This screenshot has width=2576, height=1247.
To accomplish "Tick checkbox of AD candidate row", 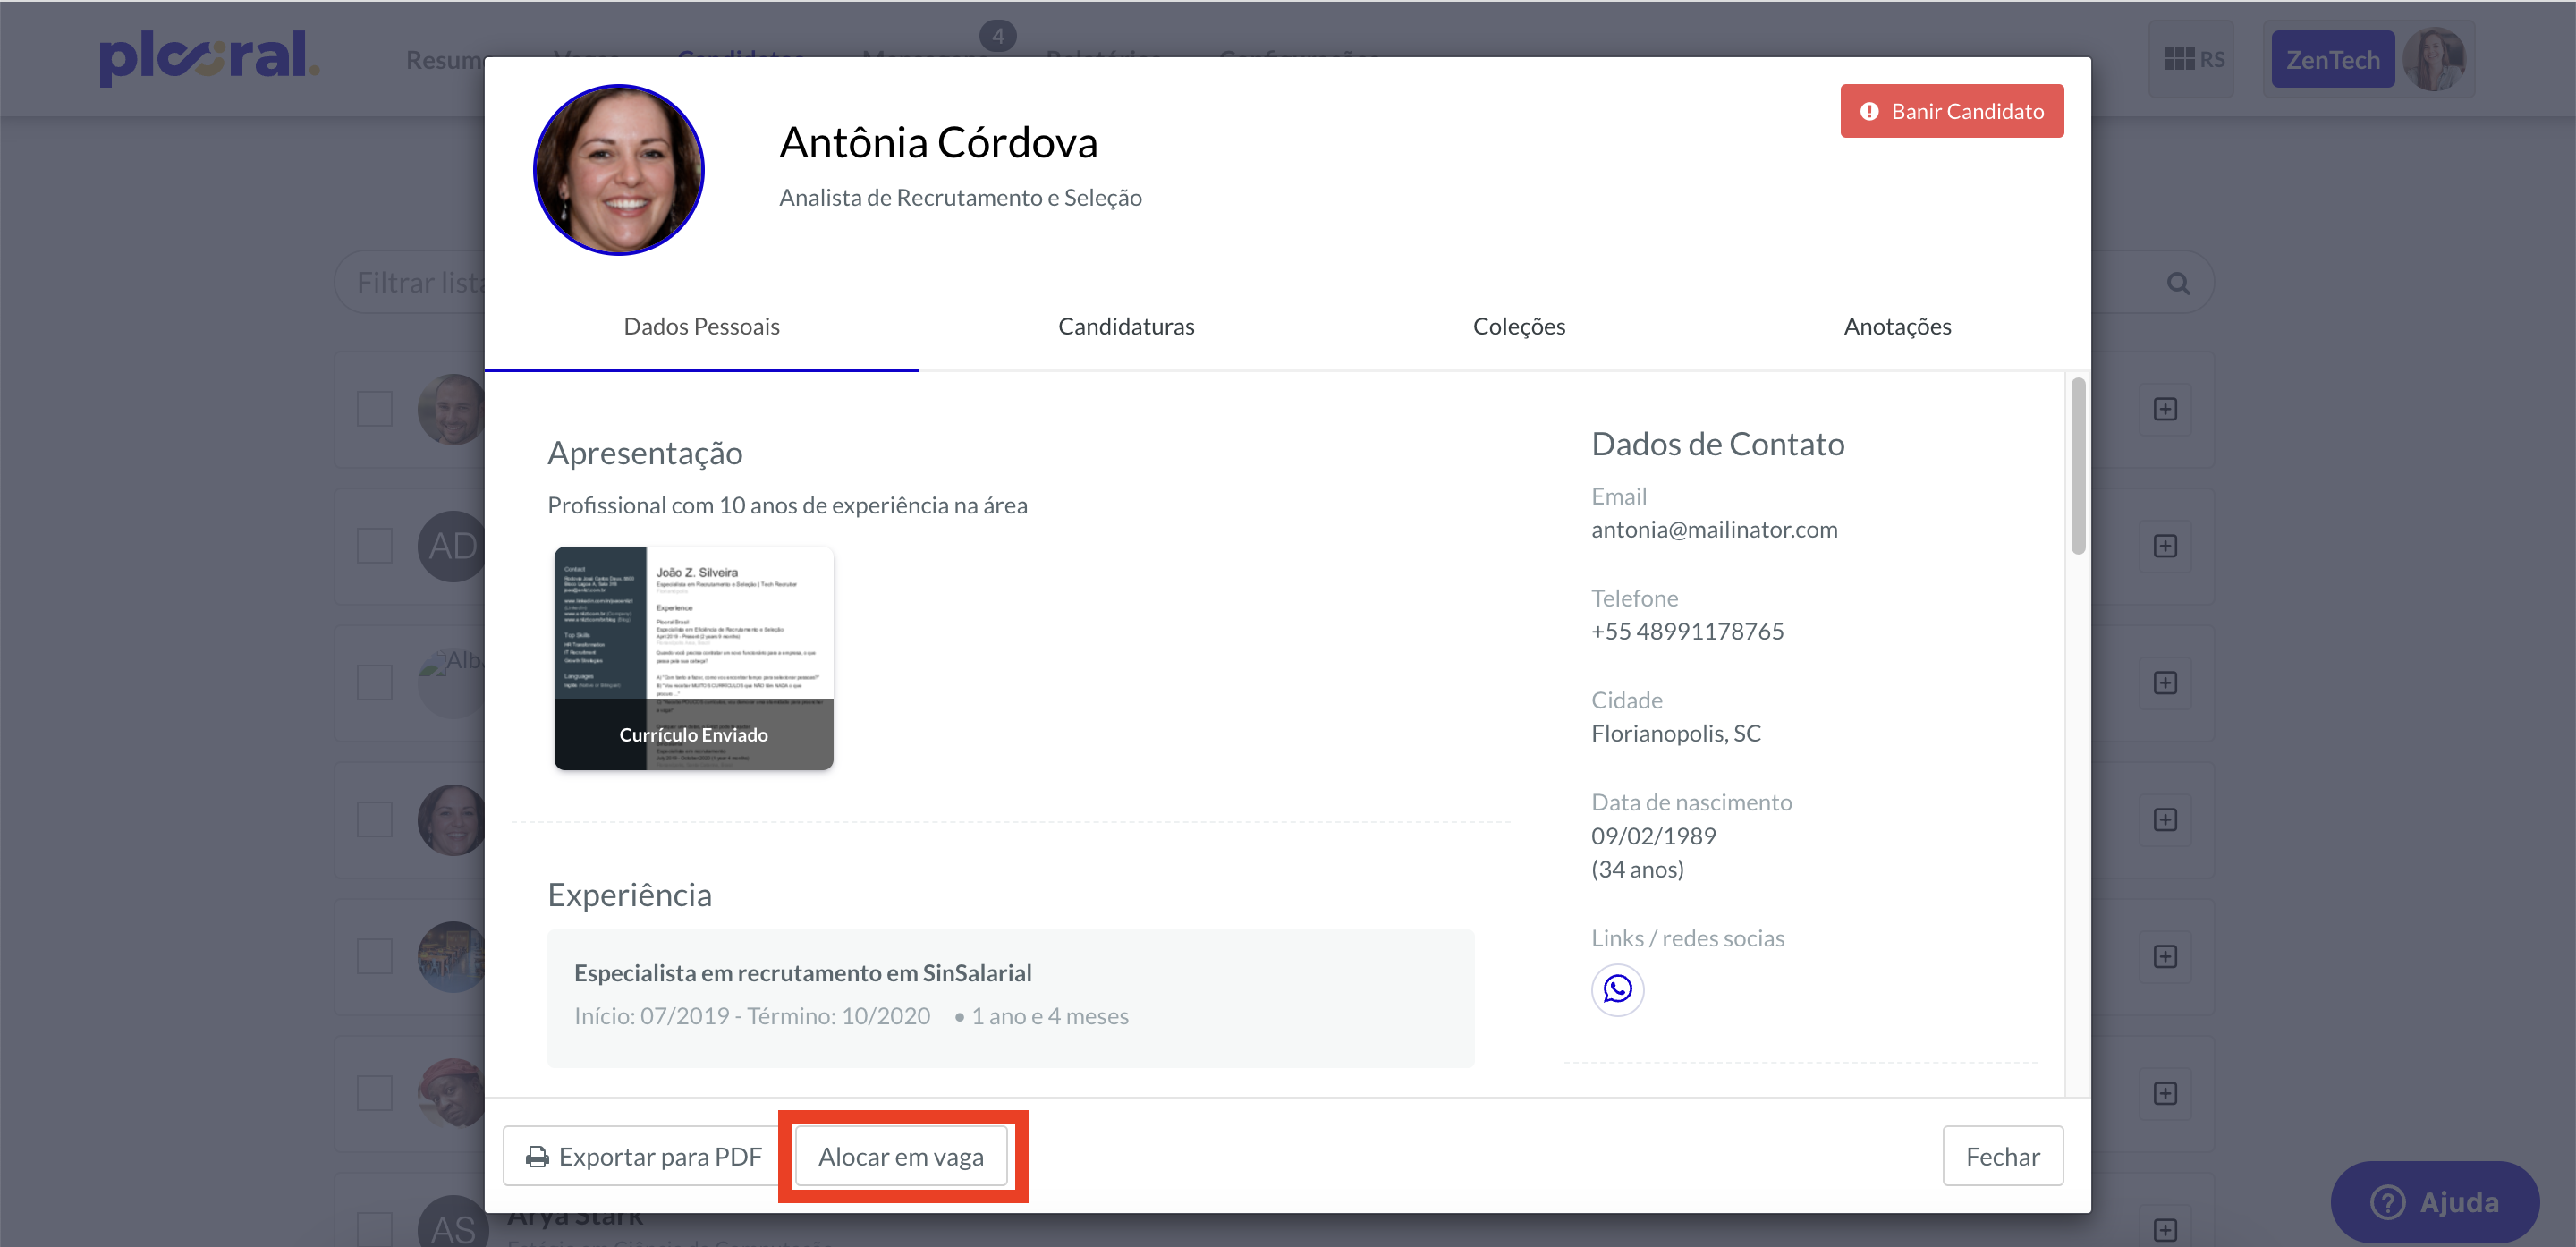I will 374,546.
